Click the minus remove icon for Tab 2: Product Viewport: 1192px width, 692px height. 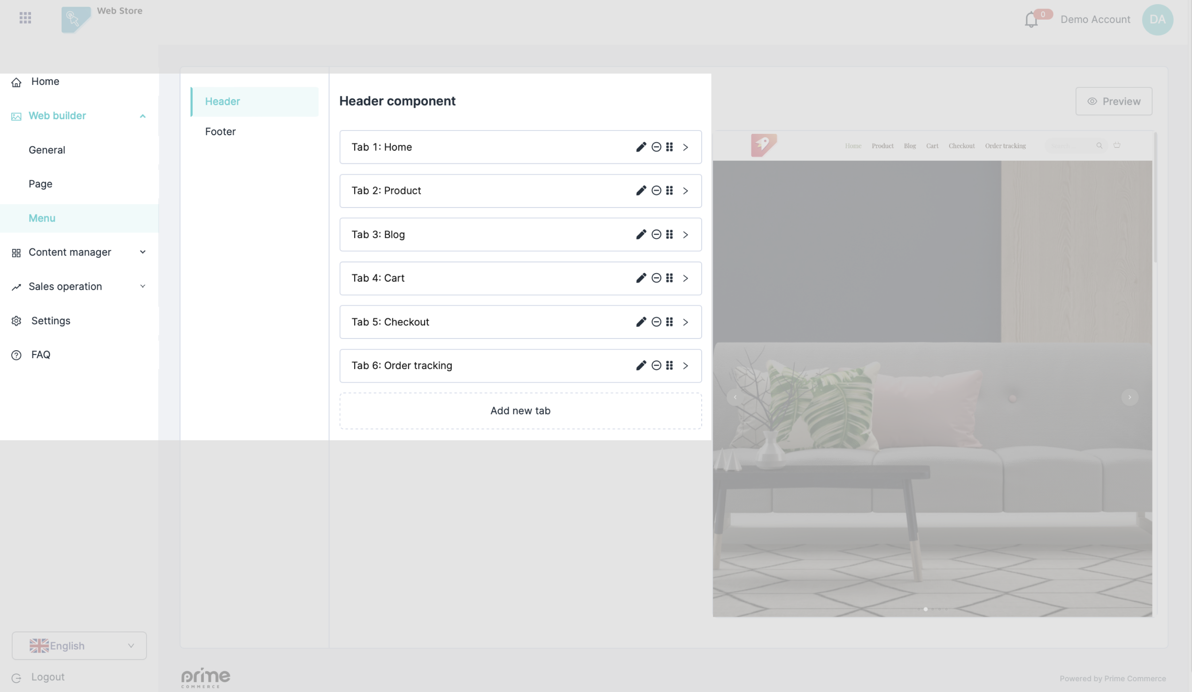(656, 191)
